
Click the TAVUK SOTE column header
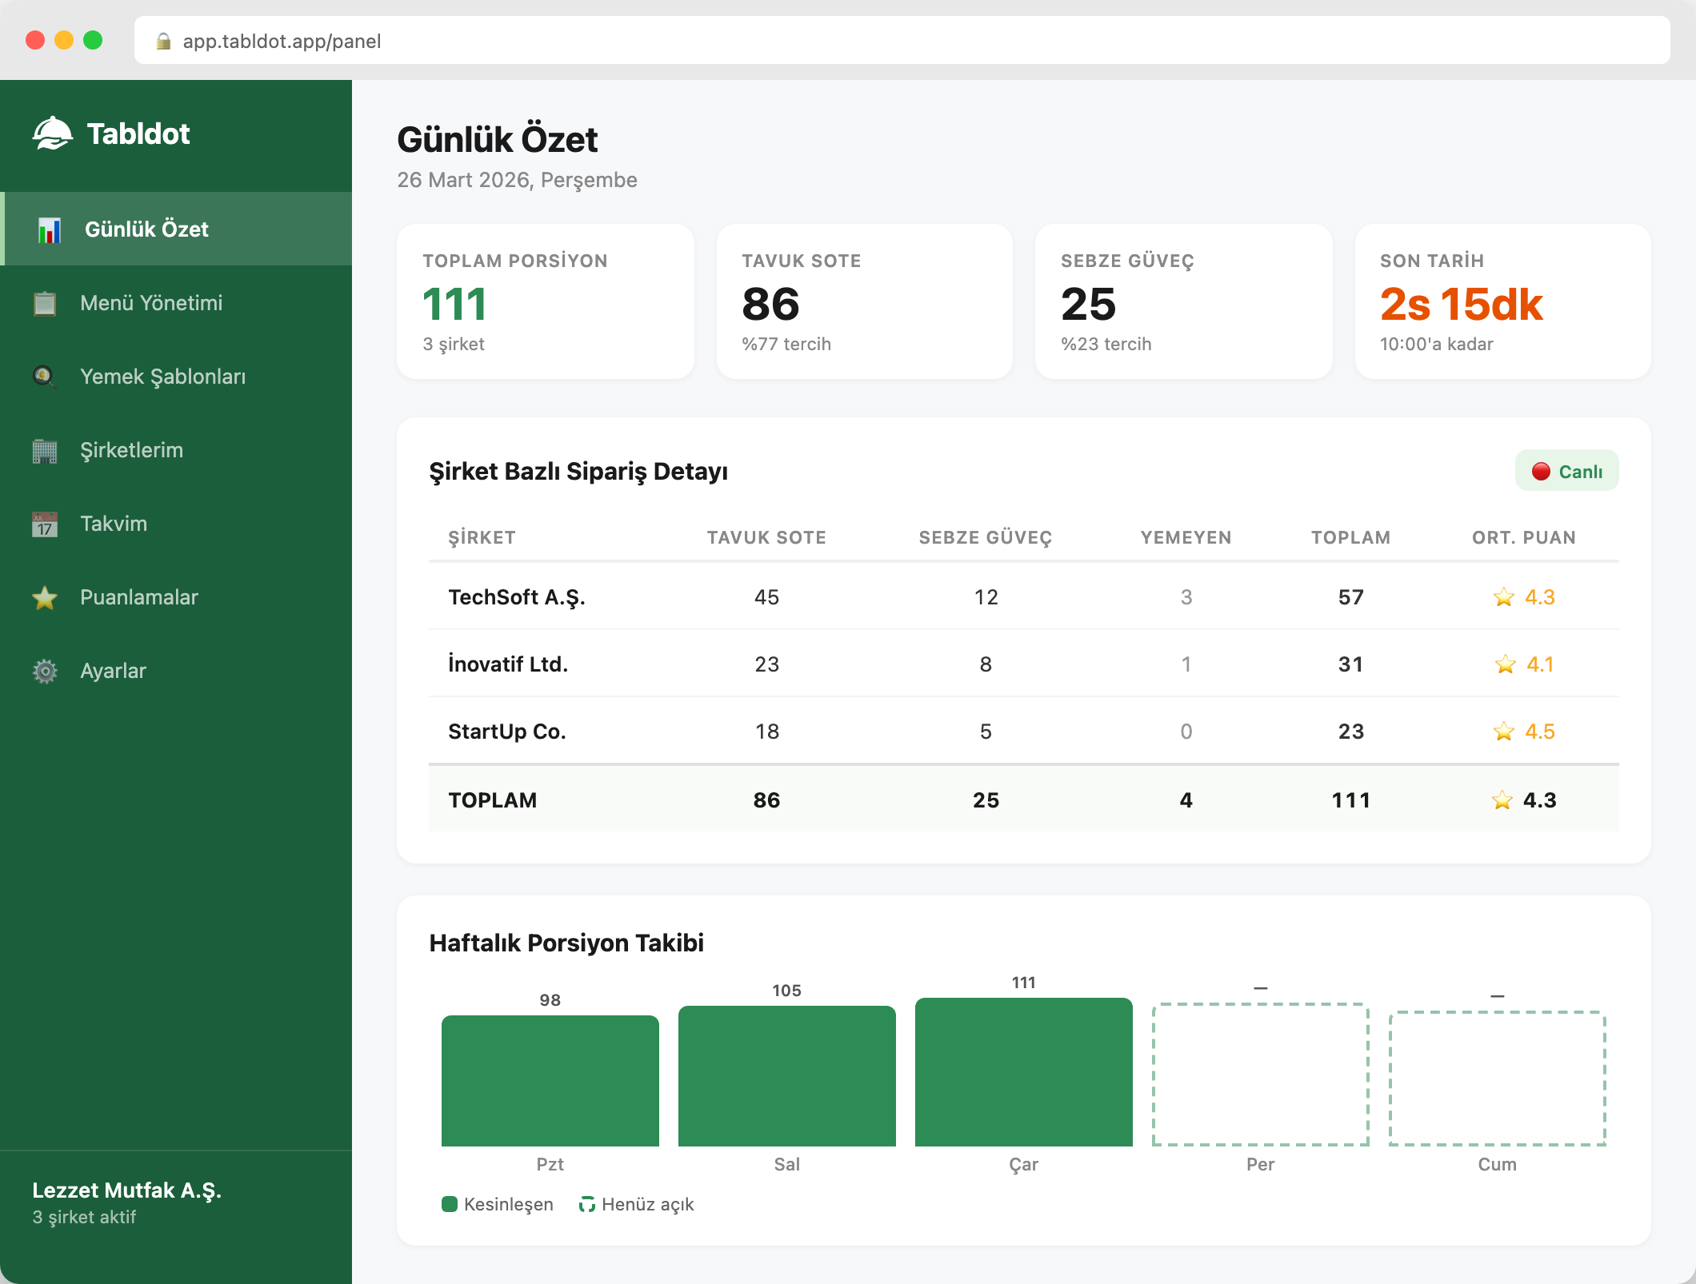766,537
